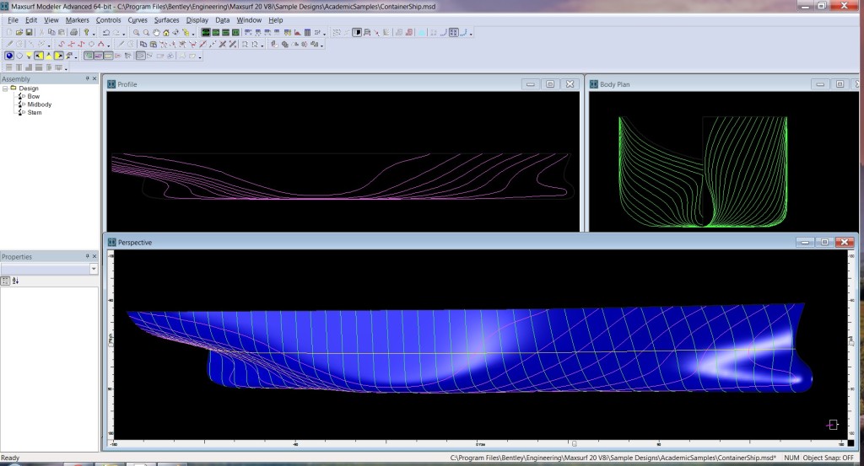This screenshot has height=466, width=864.
Task: Open overflow arrow after the help icon
Action: pyautogui.click(x=94, y=34)
